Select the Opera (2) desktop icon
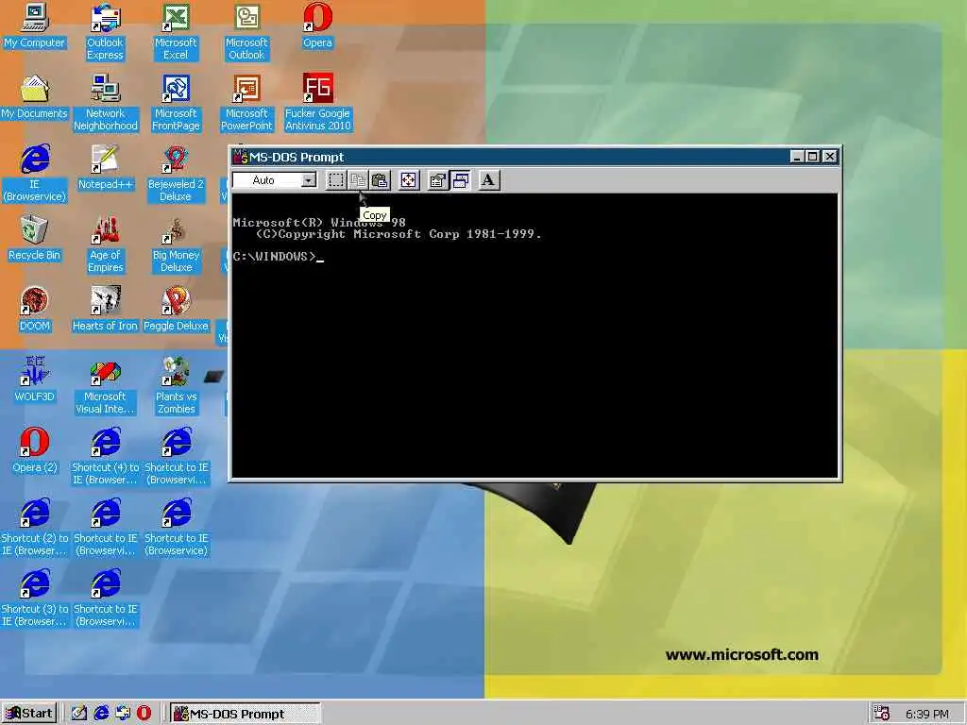The image size is (967, 725). pyautogui.click(x=35, y=451)
